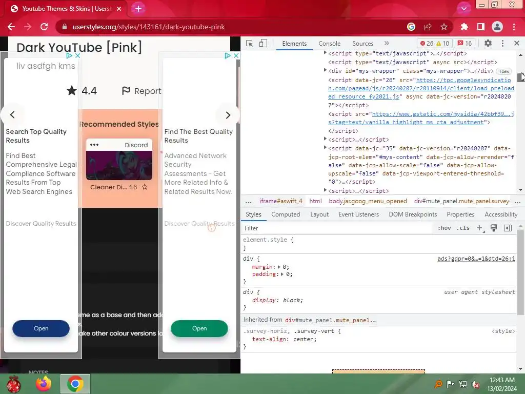
Task: Click the green Open ad button
Action: coord(199,329)
